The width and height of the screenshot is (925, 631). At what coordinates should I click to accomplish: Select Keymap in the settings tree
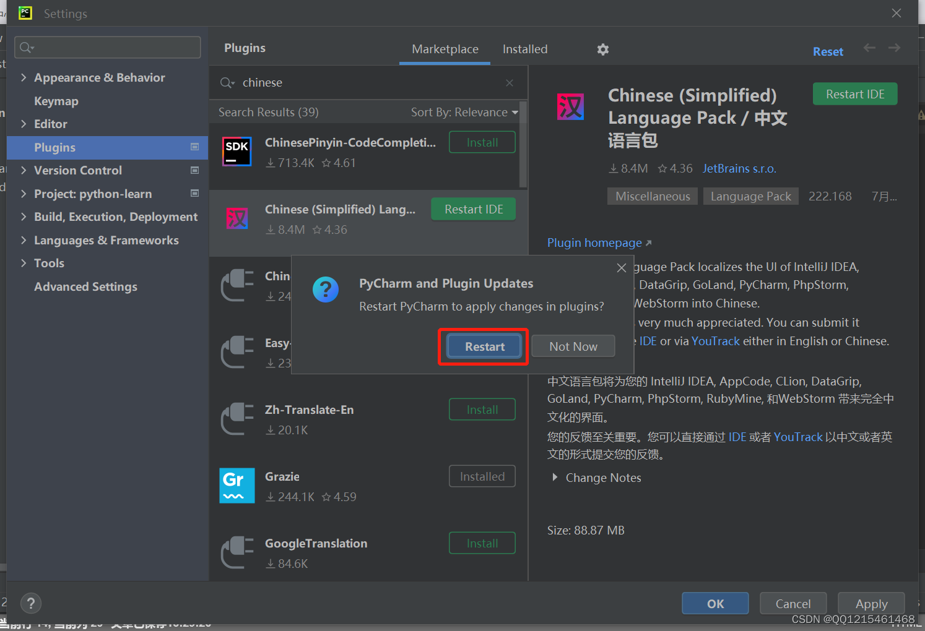pyautogui.click(x=56, y=101)
